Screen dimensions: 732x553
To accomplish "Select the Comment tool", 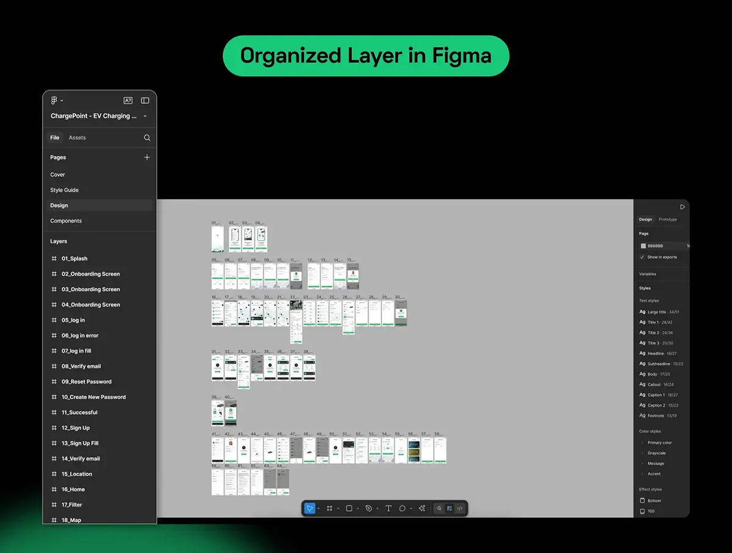I will pyautogui.click(x=403, y=508).
